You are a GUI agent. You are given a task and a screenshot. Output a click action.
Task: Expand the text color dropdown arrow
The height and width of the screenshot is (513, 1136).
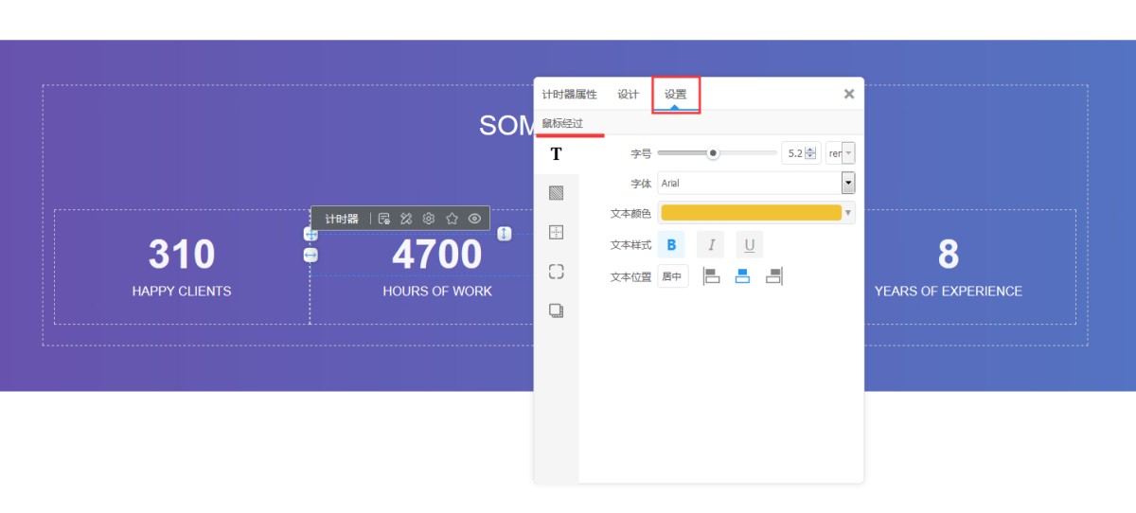click(x=848, y=213)
